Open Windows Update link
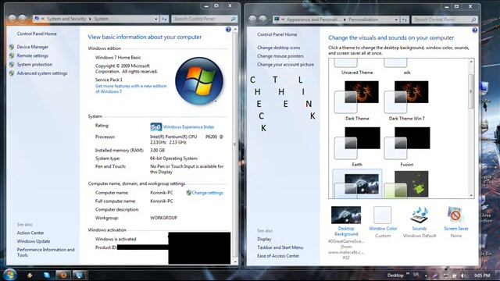500x281 pixels. click(34, 241)
